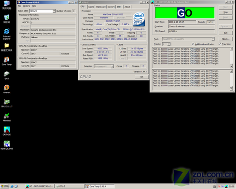The image size is (236, 189).
Task: Switch to CPU-Z in the taskbar
Action: [69, 186]
